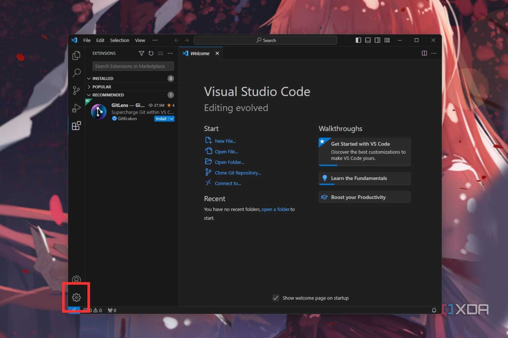Open the Run and Debug view
This screenshot has height=338, width=508.
76,108
